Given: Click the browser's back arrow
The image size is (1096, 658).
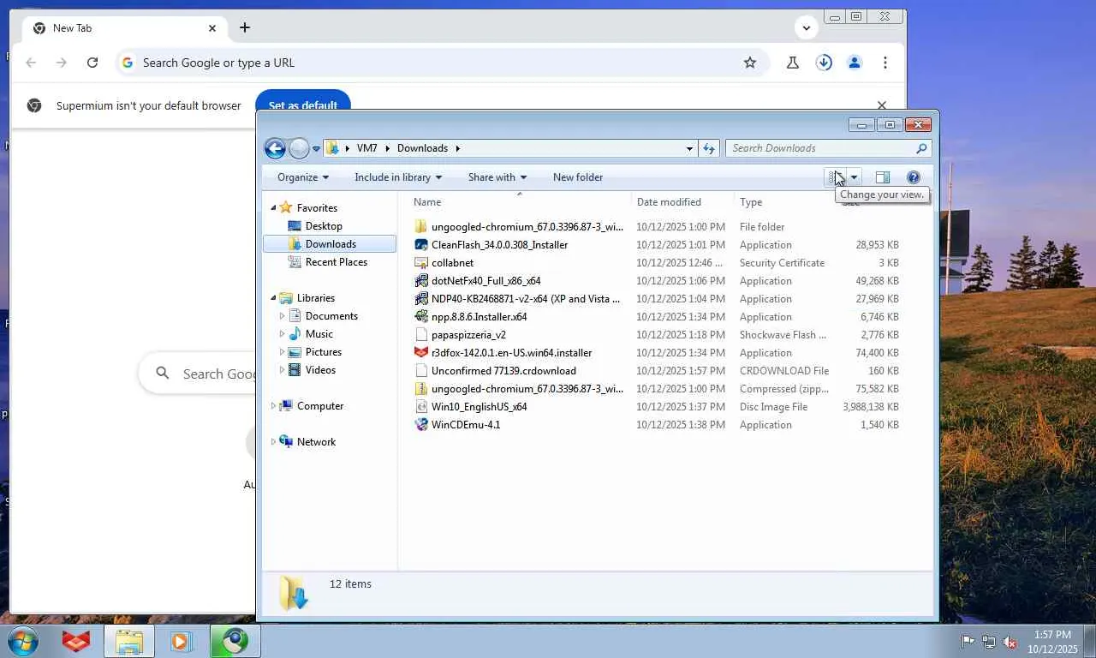Looking at the screenshot, I should 31,63.
